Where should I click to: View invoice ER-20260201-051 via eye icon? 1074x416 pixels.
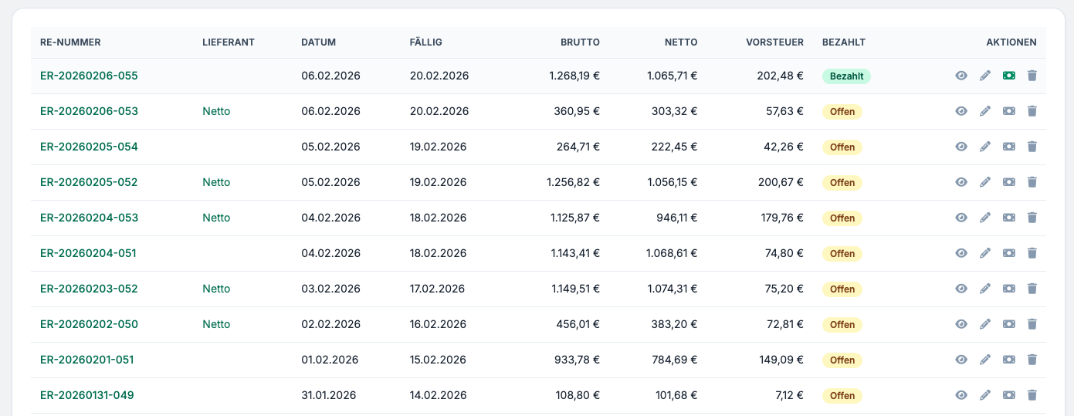(x=961, y=360)
